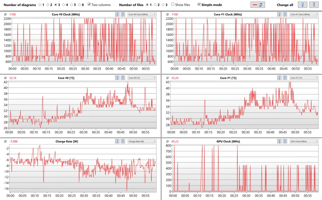322x200 pixels.
Task: Choose 1 for Number of diagrams
Action: 40,5
